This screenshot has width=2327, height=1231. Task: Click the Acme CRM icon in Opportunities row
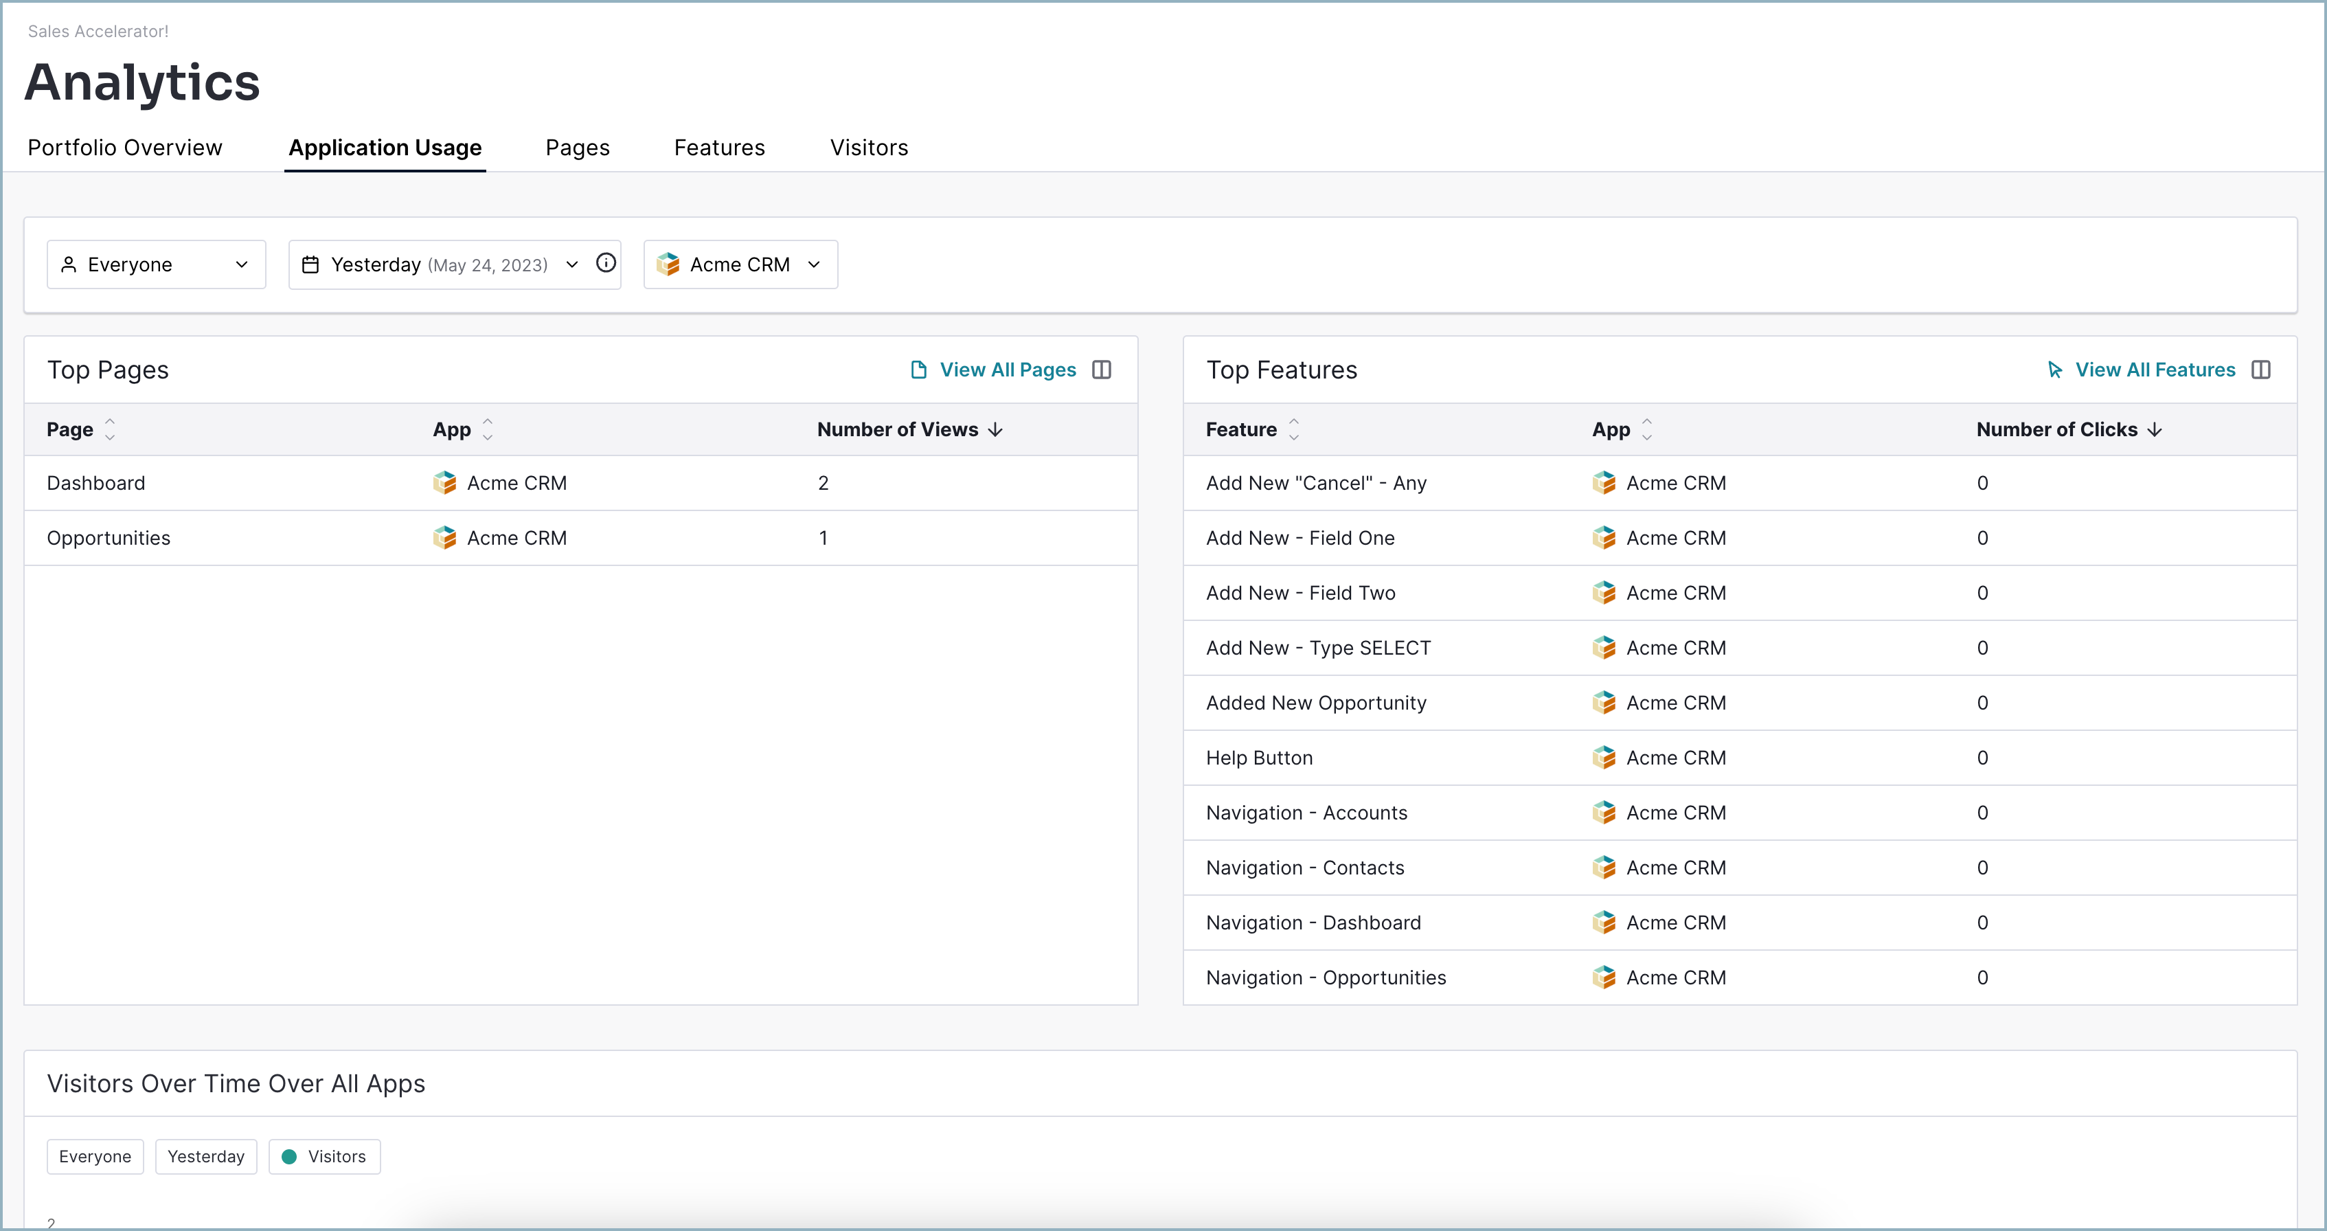(444, 537)
